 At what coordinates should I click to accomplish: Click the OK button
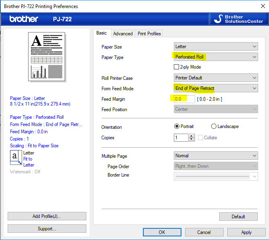162,232
